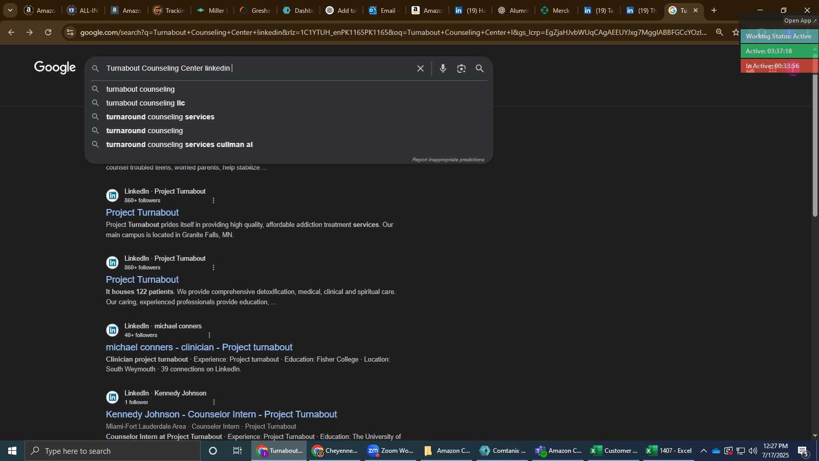This screenshot has width=819, height=461.
Task: View site information icon in address bar
Action: coord(70,32)
